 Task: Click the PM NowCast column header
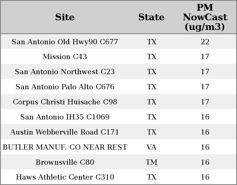tap(205, 17)
